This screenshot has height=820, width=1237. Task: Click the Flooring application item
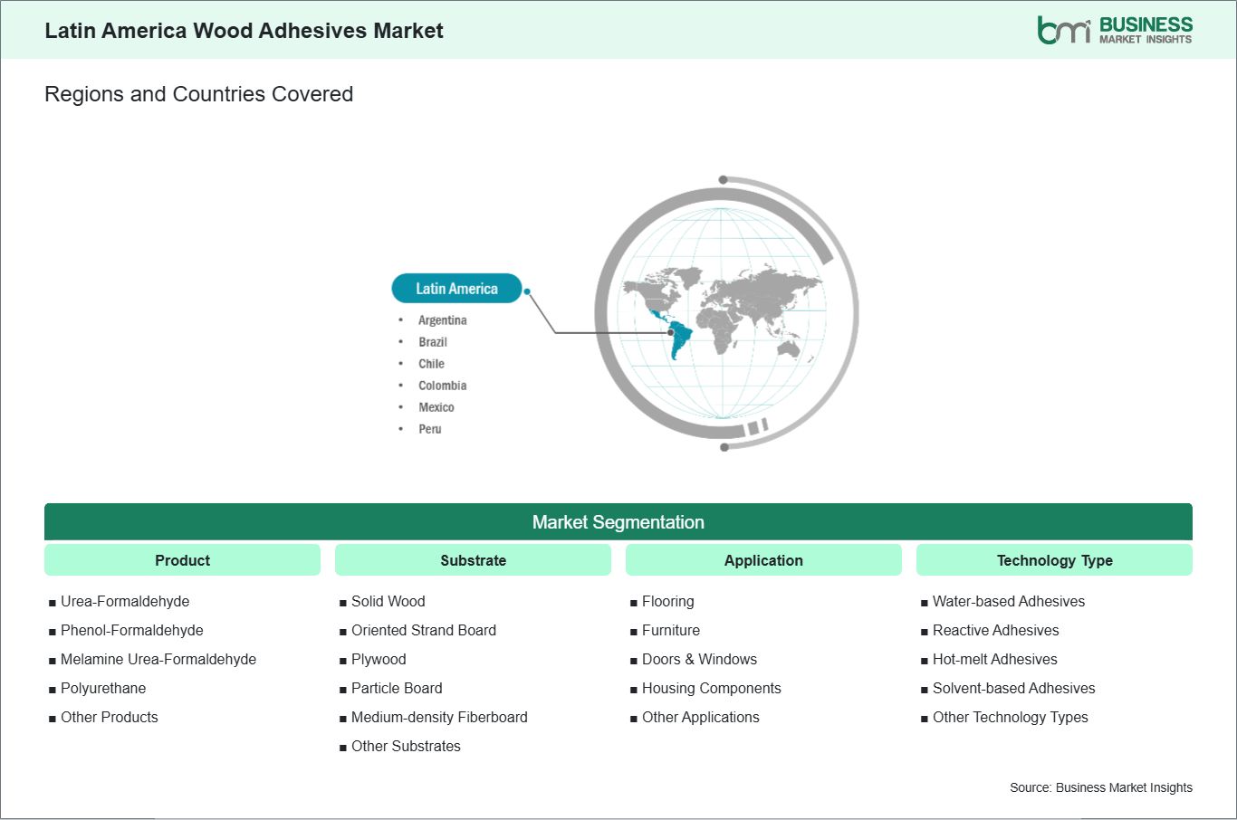pyautogui.click(x=667, y=601)
